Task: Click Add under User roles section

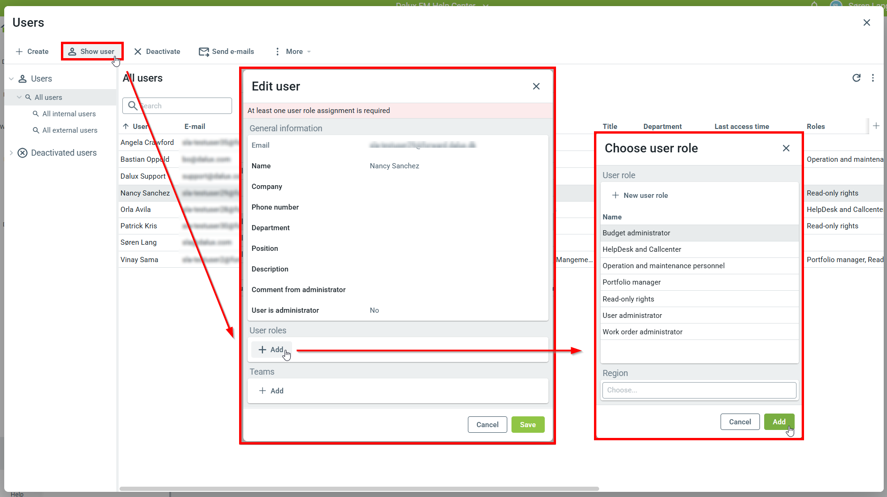Action: tap(271, 350)
